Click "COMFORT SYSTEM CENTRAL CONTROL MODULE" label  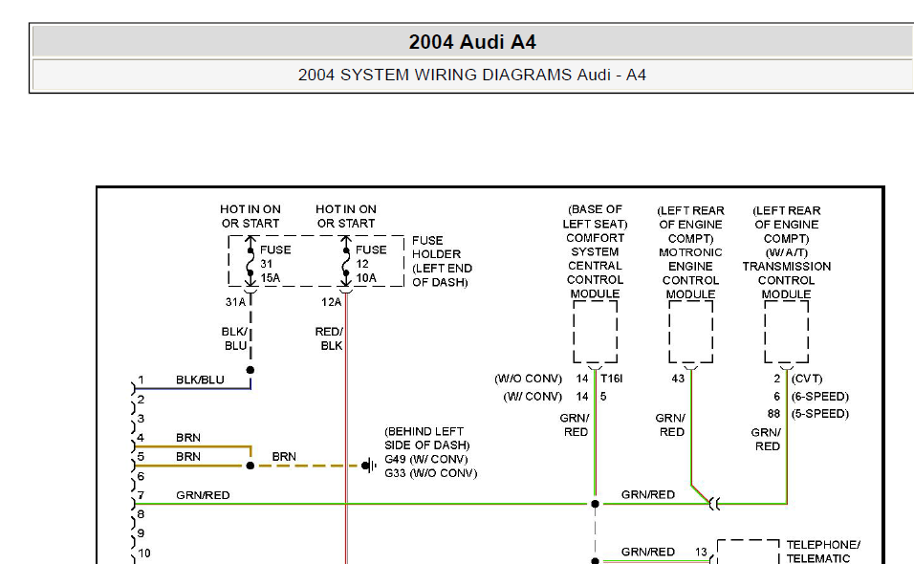tap(595, 266)
